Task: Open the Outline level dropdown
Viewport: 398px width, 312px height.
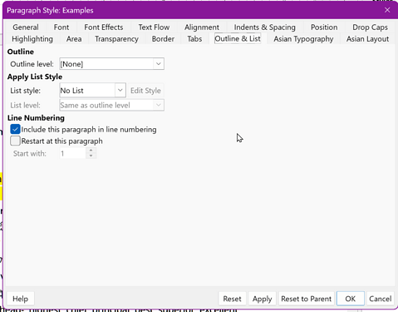Action: pos(111,64)
